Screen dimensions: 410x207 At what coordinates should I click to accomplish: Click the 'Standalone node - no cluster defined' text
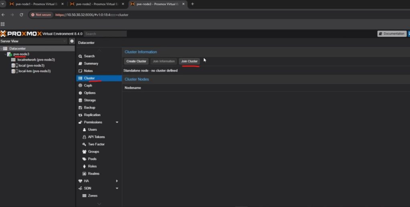point(151,71)
